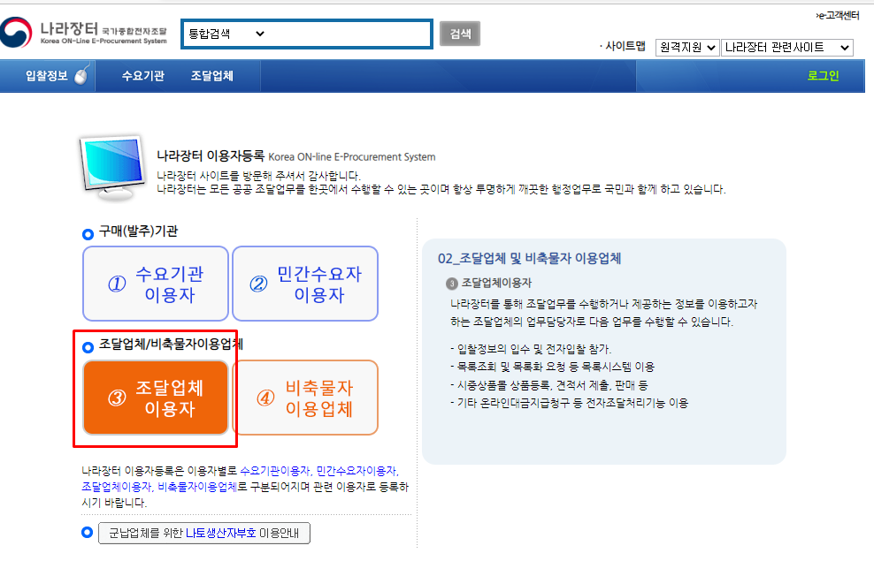Click the 목록조회 및 목록화 요청 line
Image resolution: width=874 pixels, height=576 pixels.
[x=552, y=367]
